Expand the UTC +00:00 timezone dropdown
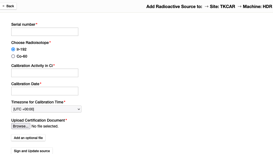273x154 pixels. pyautogui.click(x=46, y=109)
